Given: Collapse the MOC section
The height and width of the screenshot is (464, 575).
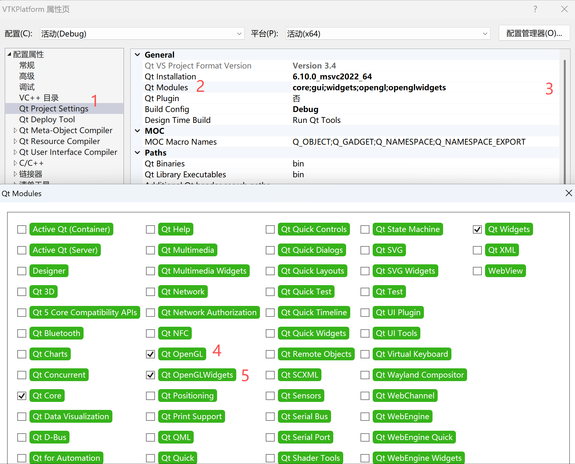Looking at the screenshot, I should (138, 131).
